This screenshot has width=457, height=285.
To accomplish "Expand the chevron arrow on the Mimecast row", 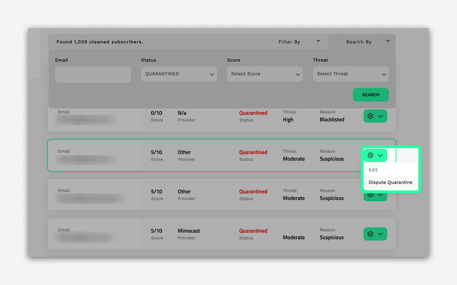I will pos(380,234).
